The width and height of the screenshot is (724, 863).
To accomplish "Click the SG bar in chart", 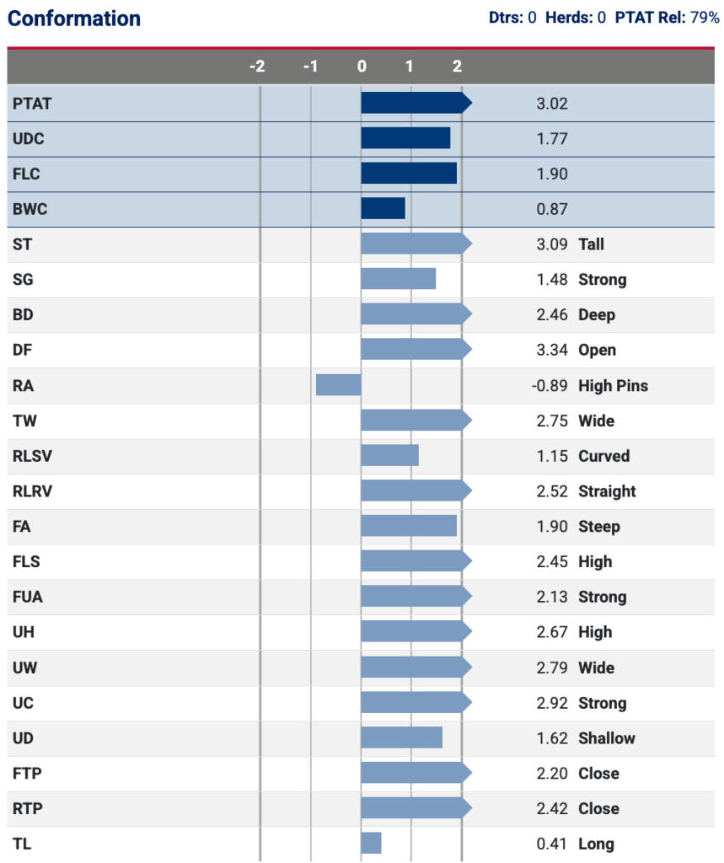I will pos(398,280).
